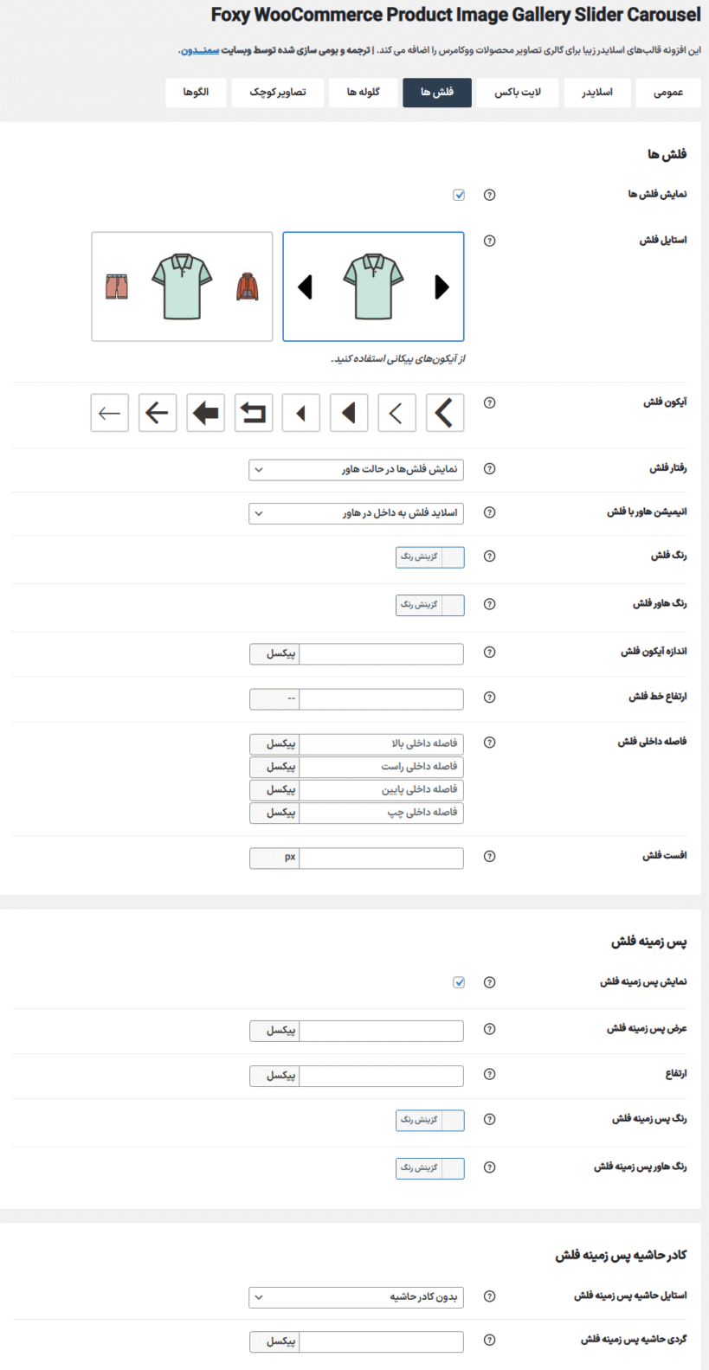Select the medium left arrow icon

tap(158, 413)
